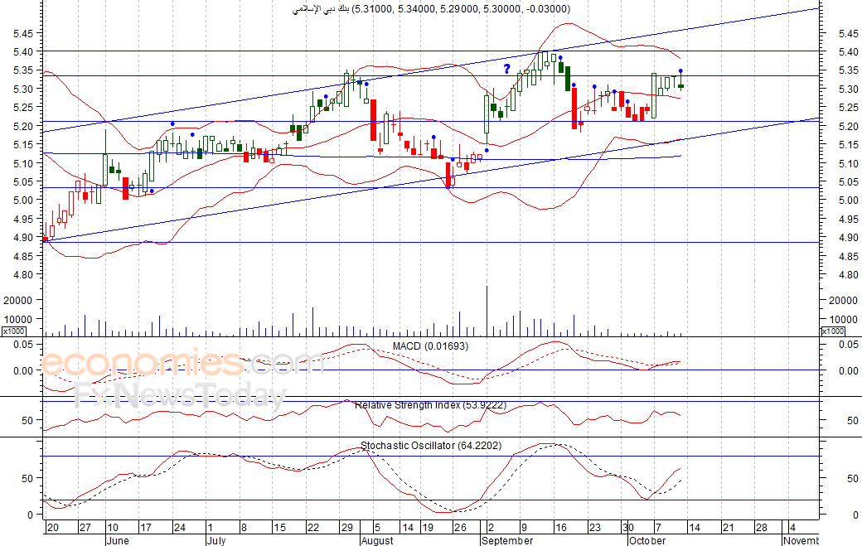Select the September month label on time axis
This screenshot has width=862, height=546.
click(507, 540)
